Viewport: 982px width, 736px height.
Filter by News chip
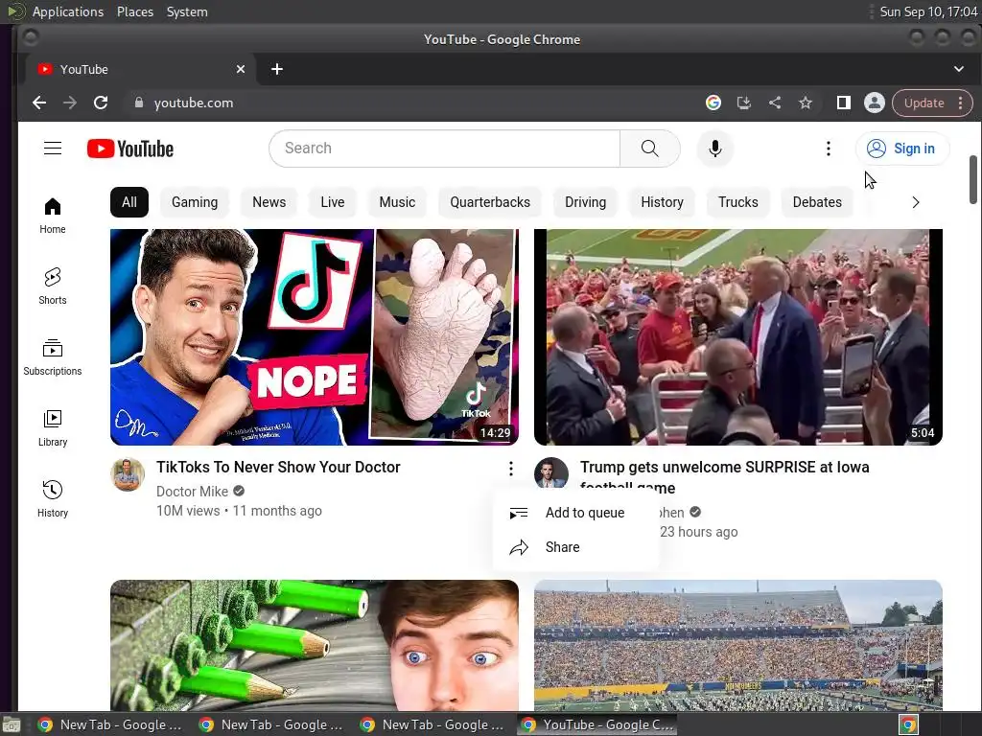coord(269,202)
